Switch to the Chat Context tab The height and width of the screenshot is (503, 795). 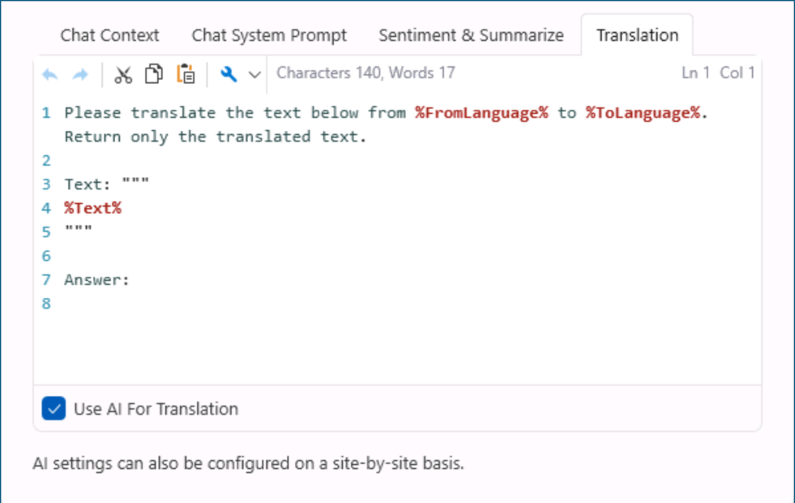tap(109, 36)
